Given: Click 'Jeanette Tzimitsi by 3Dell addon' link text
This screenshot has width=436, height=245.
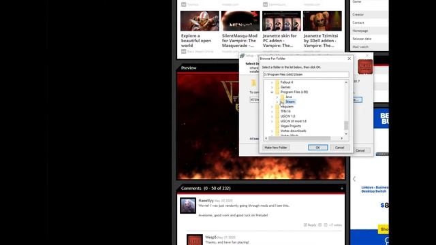Looking at the screenshot, I should point(321,41).
